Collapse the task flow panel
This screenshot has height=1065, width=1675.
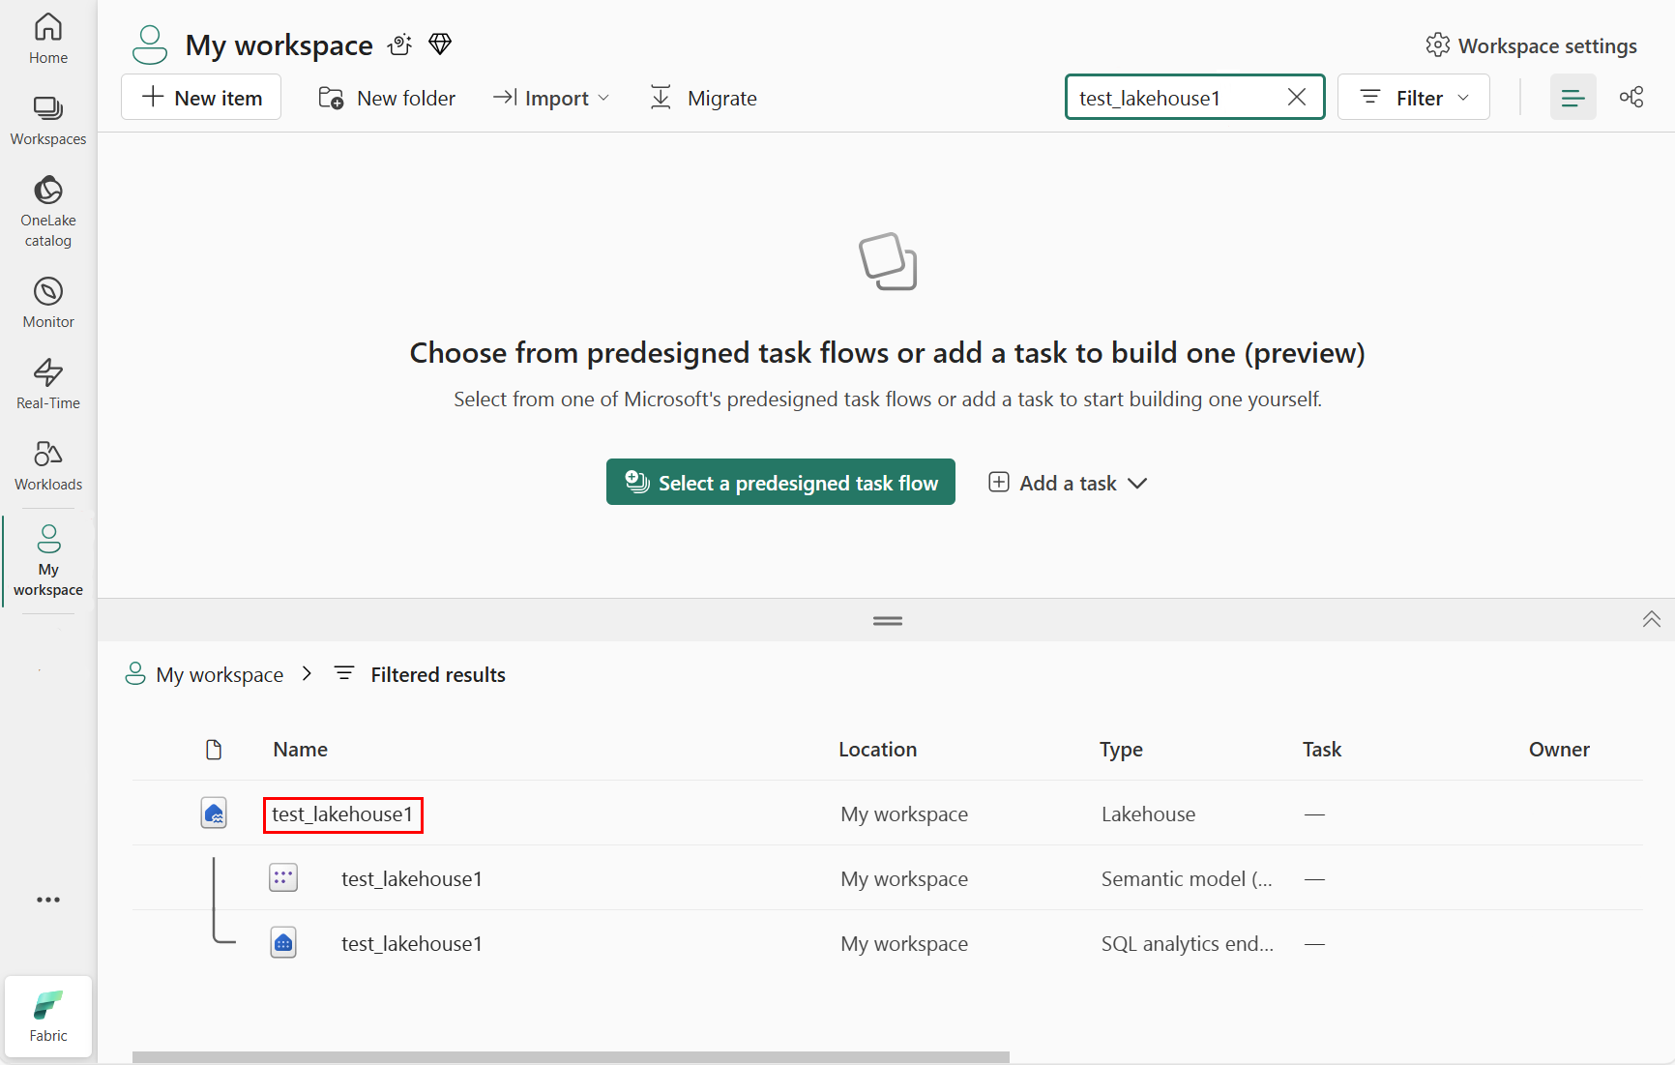[x=1651, y=619]
